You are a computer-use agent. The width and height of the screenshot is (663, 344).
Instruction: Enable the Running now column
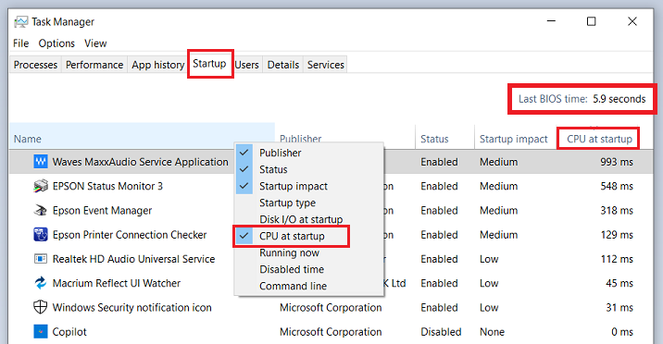pos(308,252)
